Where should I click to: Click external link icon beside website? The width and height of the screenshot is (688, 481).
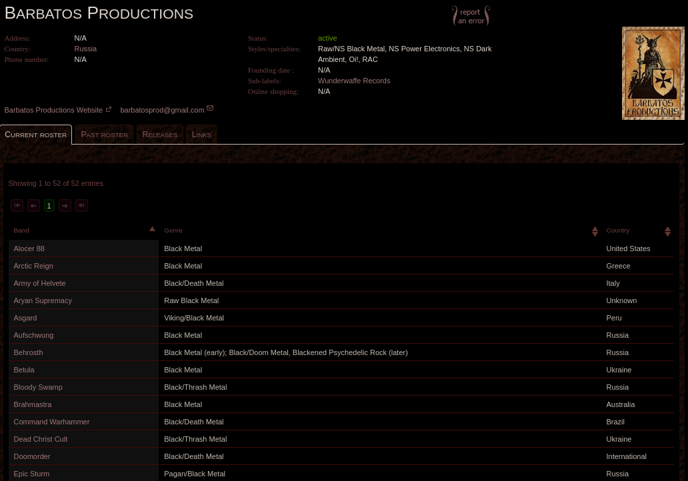[x=109, y=109]
